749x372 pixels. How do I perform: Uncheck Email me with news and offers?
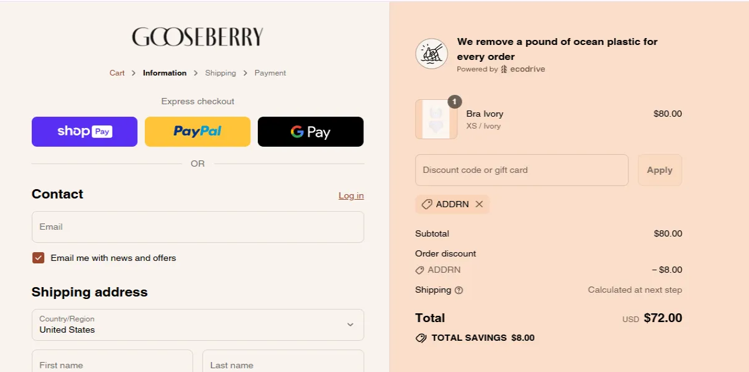click(x=38, y=257)
